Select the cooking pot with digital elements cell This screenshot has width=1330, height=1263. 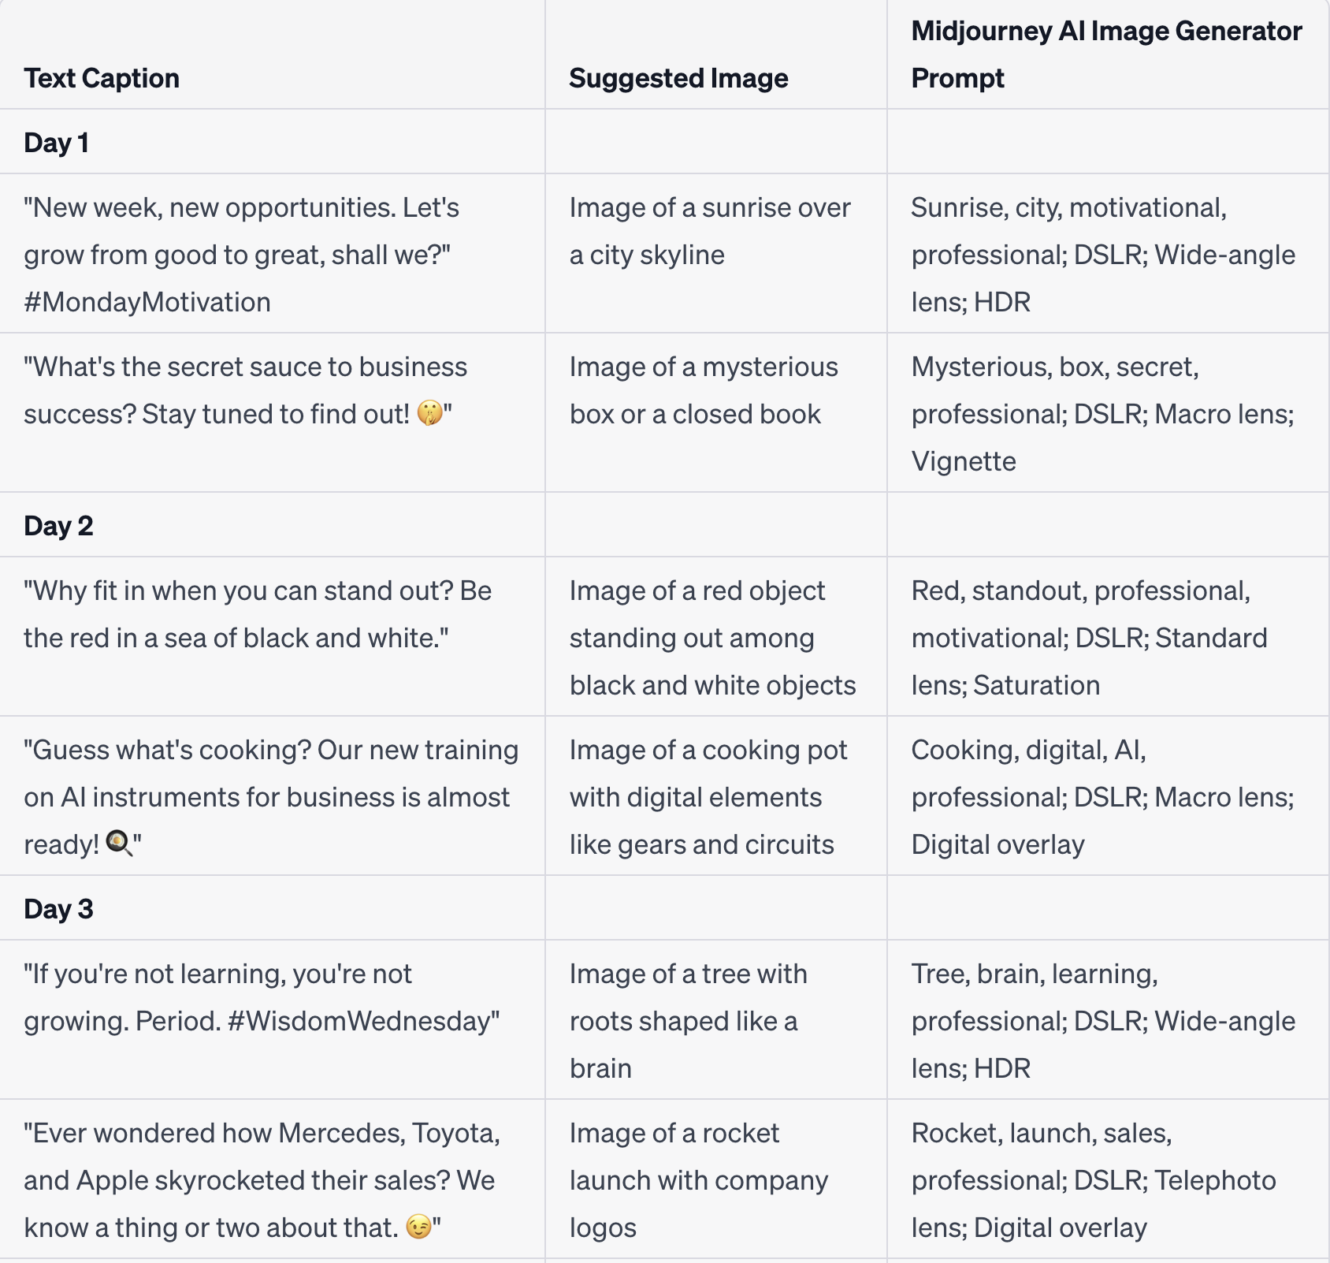click(708, 797)
